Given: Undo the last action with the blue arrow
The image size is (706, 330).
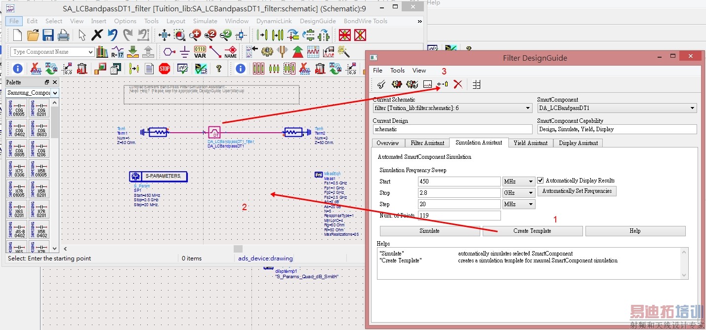Looking at the screenshot, I should (113, 35).
